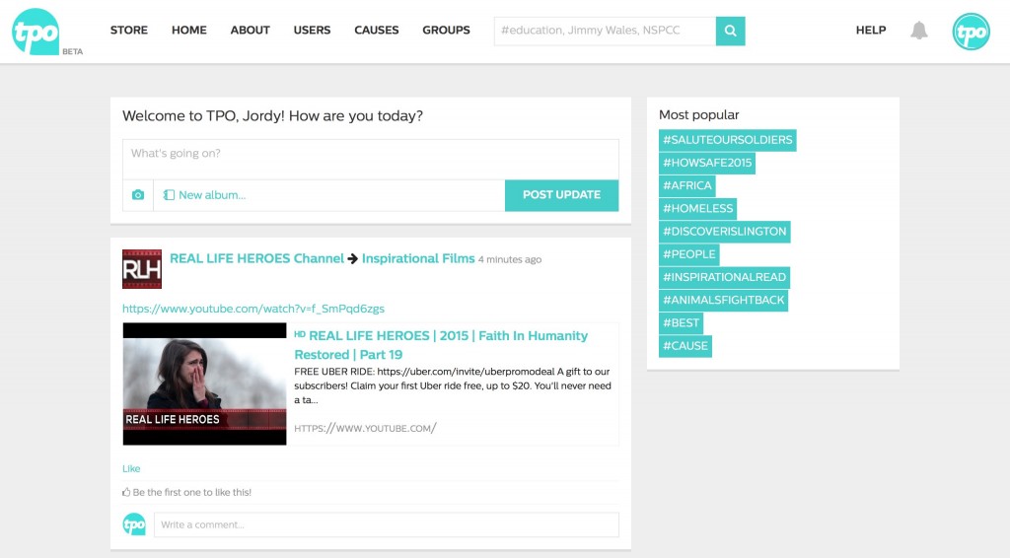
Task: Open the STORE menu item
Action: coord(129,31)
